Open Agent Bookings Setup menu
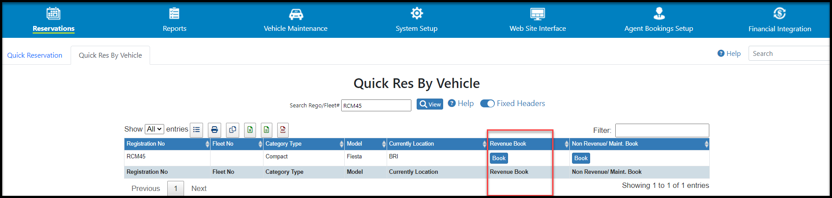This screenshot has width=832, height=198. click(x=659, y=20)
